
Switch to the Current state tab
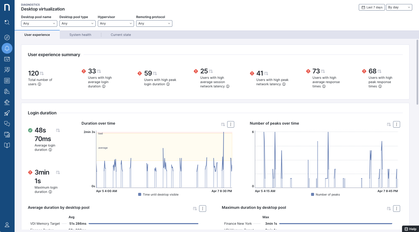(121, 35)
